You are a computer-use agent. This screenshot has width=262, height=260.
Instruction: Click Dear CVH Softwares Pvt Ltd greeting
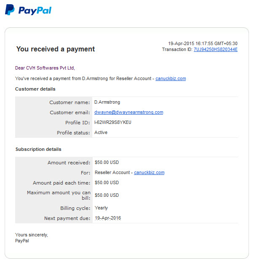click(x=45, y=68)
